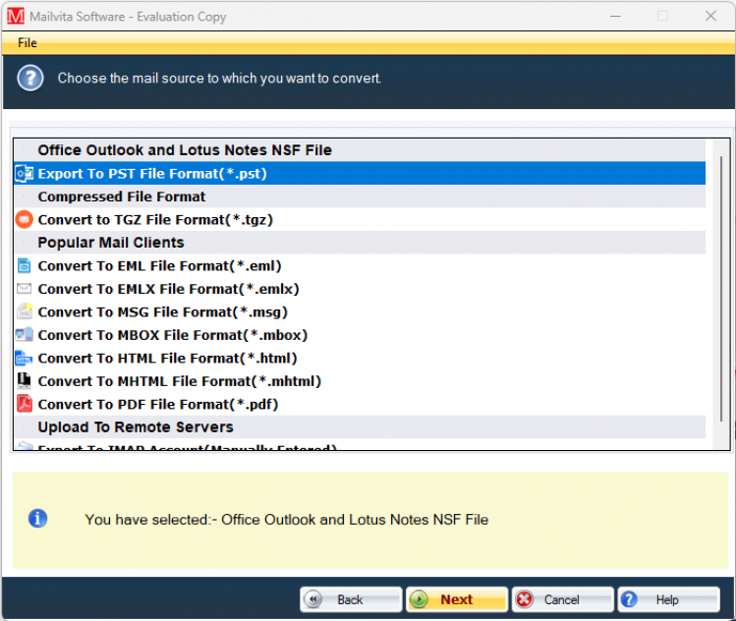
Task: Click the Mailvita logo in title bar
Action: click(x=16, y=17)
